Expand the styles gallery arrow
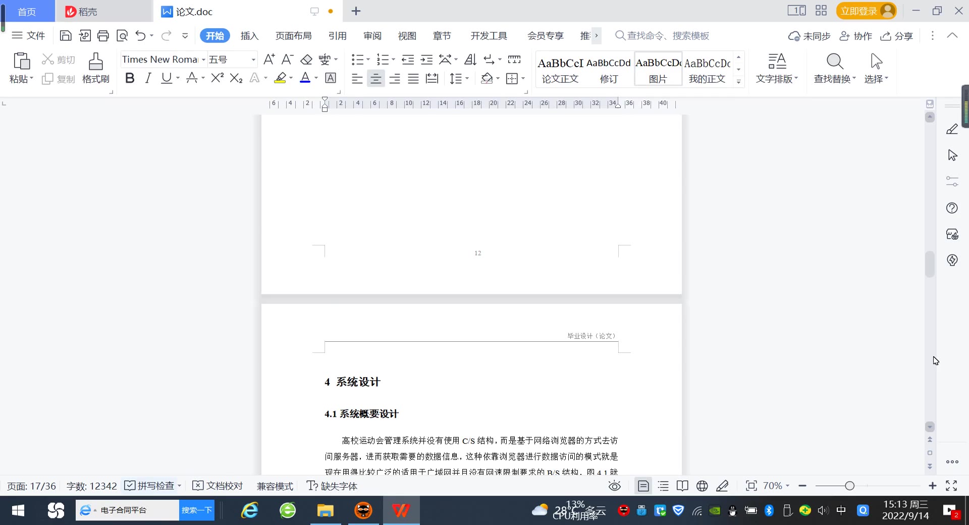The height and width of the screenshot is (525, 969). 738,81
